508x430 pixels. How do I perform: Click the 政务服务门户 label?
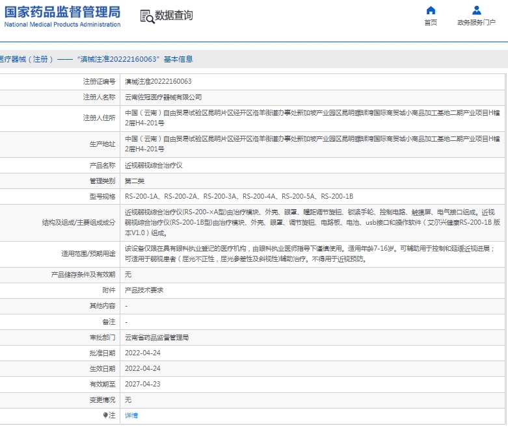(x=476, y=22)
